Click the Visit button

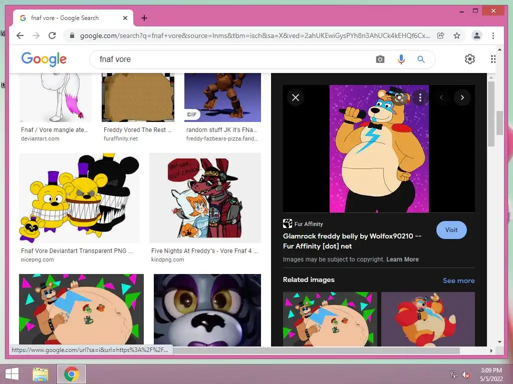(x=451, y=230)
